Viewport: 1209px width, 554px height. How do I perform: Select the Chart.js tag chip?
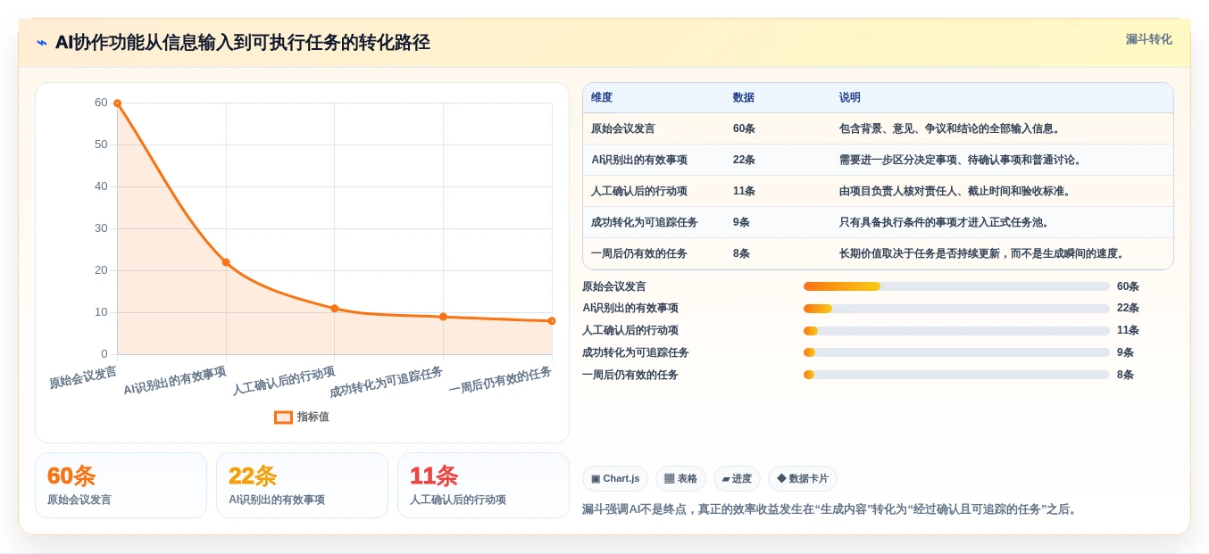click(615, 479)
